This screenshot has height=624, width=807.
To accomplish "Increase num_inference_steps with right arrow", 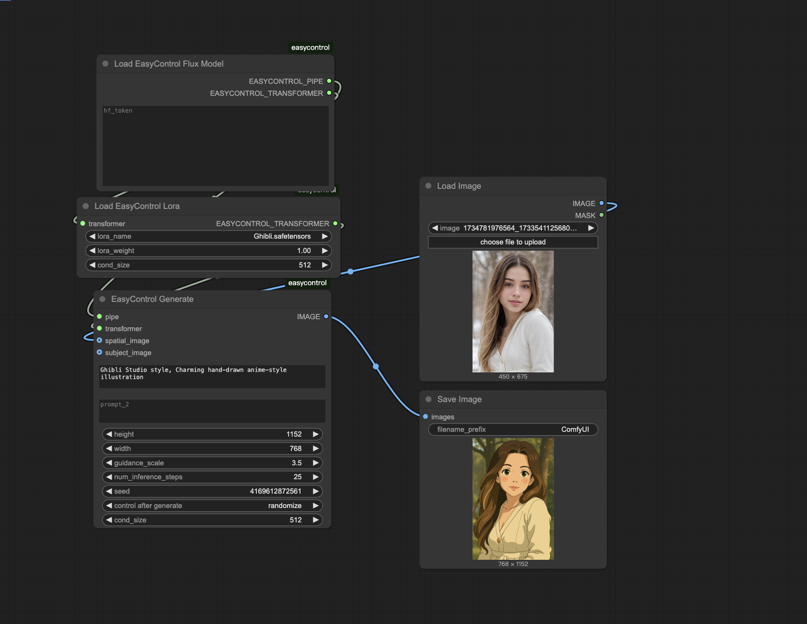I will (x=316, y=477).
